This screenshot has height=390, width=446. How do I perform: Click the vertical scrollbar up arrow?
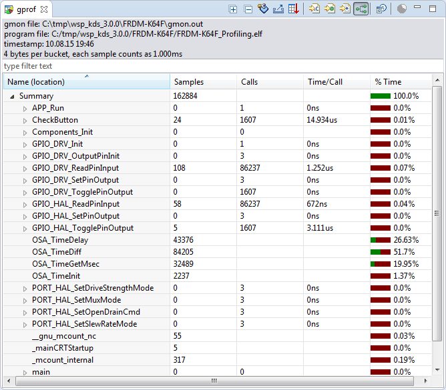tap(437, 81)
